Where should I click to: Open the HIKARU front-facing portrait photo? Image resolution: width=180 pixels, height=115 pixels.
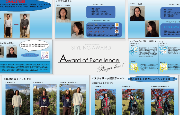[63, 15]
